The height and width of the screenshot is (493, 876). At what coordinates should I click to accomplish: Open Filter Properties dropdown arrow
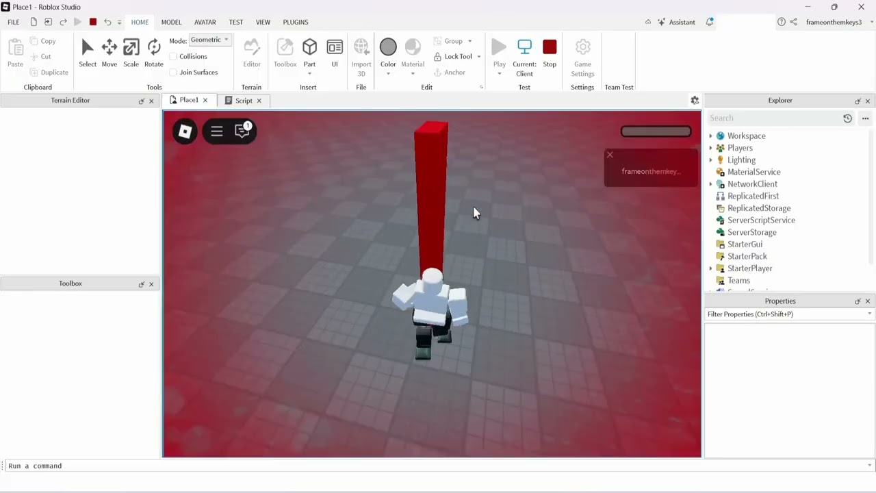[869, 314]
